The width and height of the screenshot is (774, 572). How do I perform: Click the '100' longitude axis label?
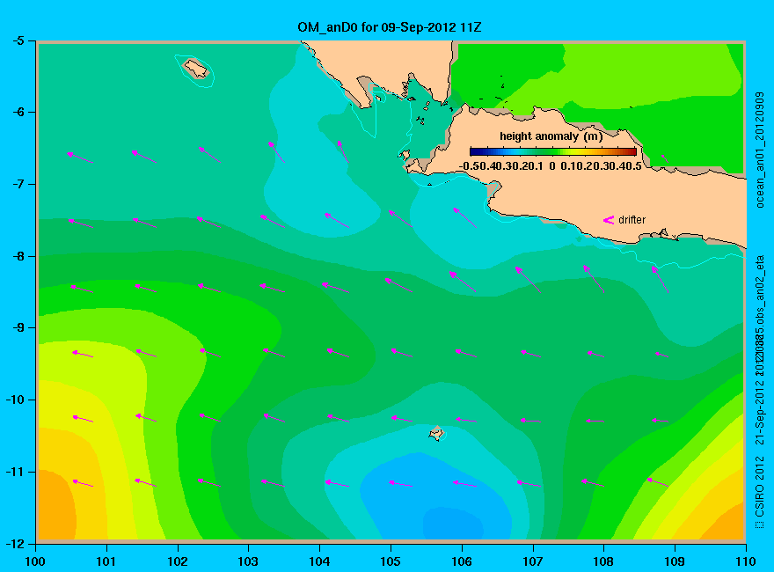click(35, 561)
